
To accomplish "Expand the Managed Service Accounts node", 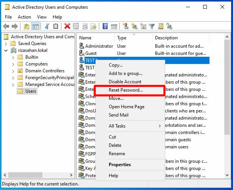I will 13,85.
